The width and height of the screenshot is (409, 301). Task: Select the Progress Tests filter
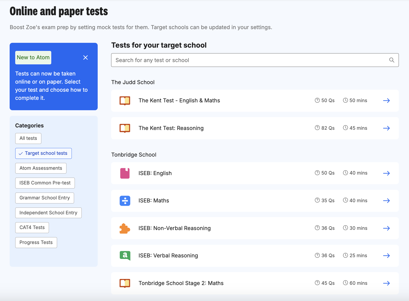pyautogui.click(x=36, y=242)
